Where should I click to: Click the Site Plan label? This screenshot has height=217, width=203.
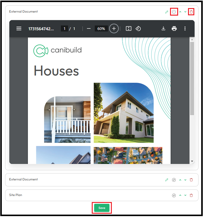(x=16, y=195)
